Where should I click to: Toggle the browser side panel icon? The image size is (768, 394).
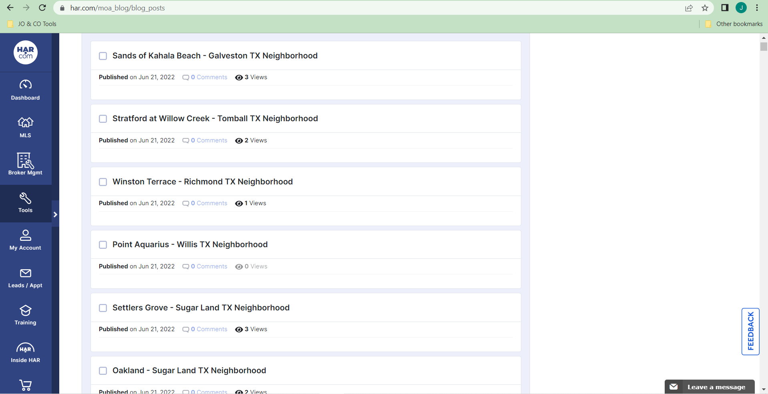tap(725, 8)
